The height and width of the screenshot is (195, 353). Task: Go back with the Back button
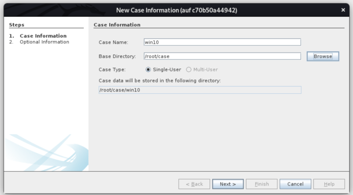tap(194, 184)
